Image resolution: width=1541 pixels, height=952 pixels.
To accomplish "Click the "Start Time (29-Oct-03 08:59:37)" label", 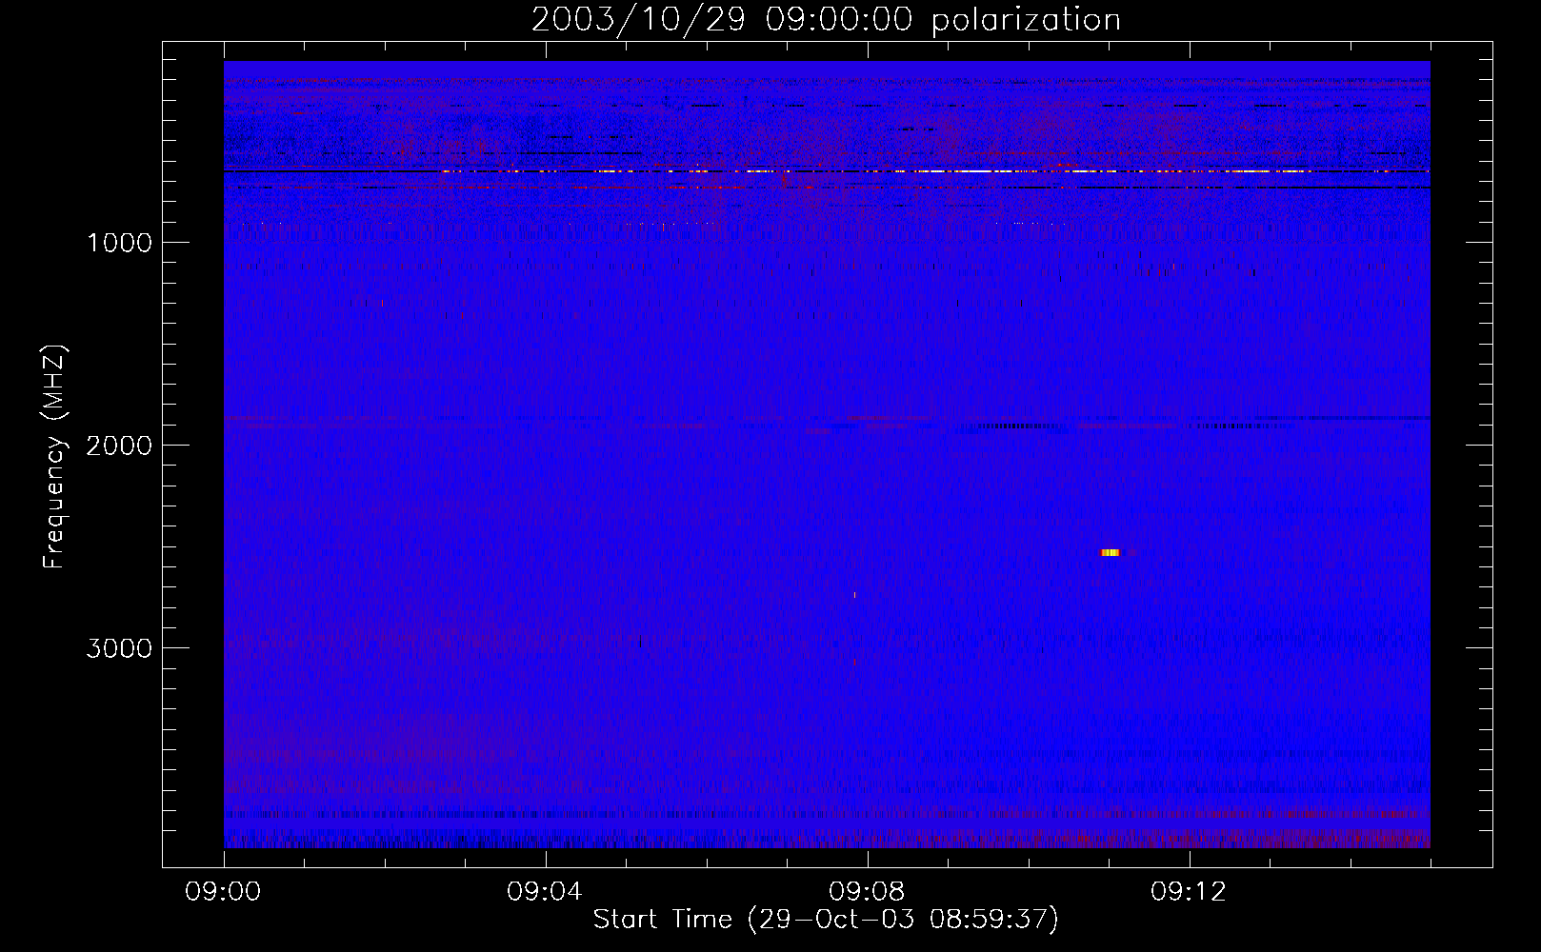I will pyautogui.click(x=826, y=920).
